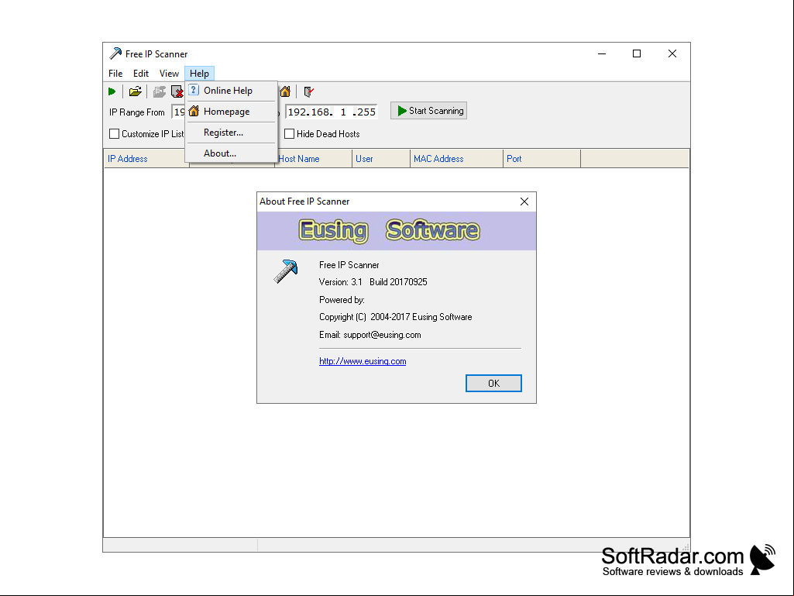The width and height of the screenshot is (794, 596).
Task: Enable Customize IP List checkbox
Action: point(115,134)
